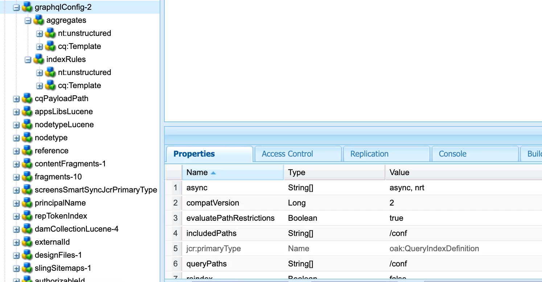
Task: Click the queryPaths /conf value
Action: (398, 264)
